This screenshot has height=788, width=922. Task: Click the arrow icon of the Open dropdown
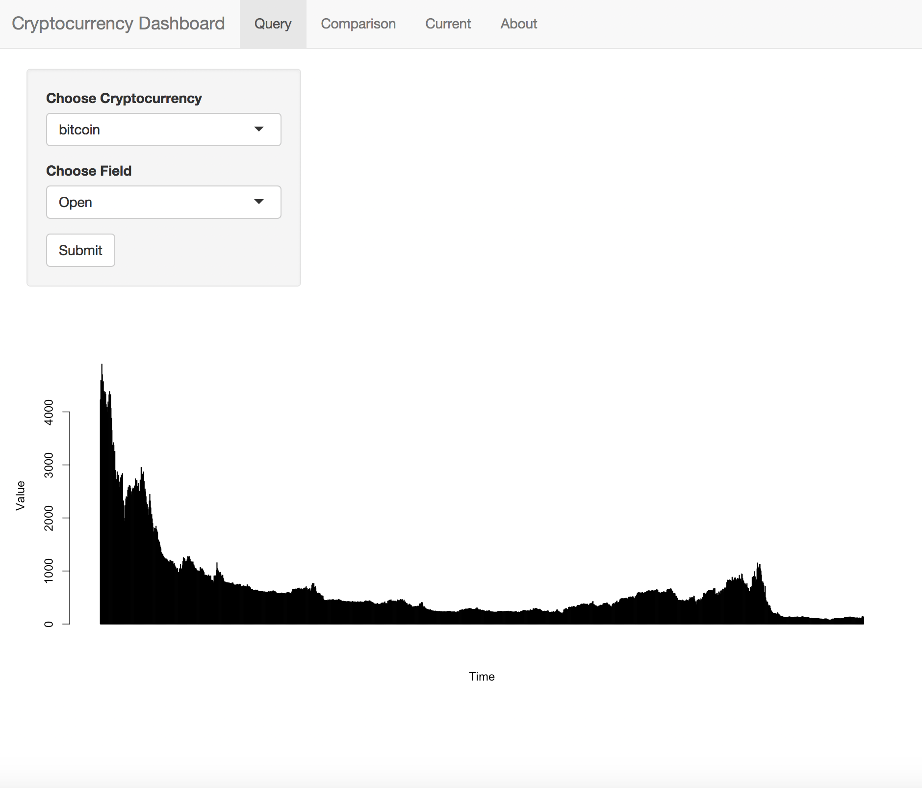point(259,202)
